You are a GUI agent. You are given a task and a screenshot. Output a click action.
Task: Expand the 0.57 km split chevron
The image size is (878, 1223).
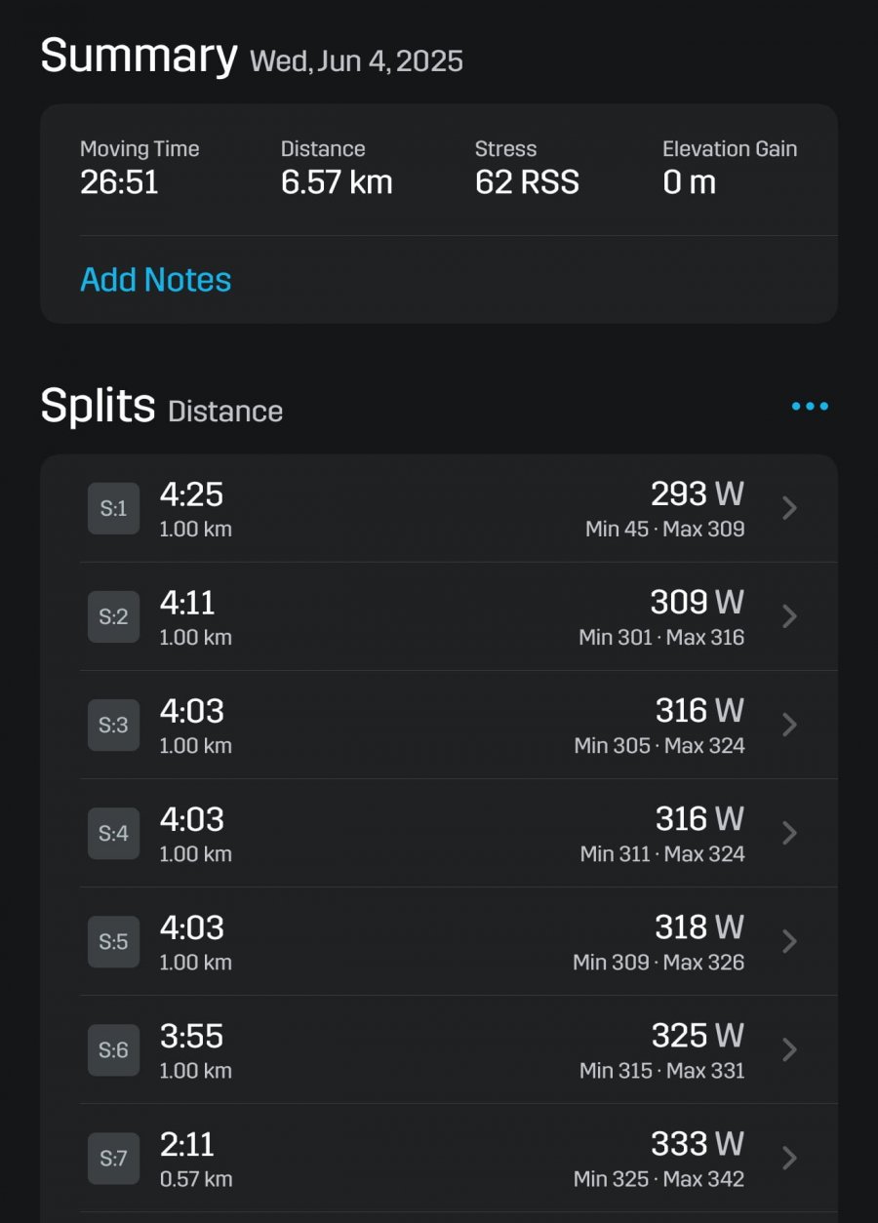(790, 1158)
